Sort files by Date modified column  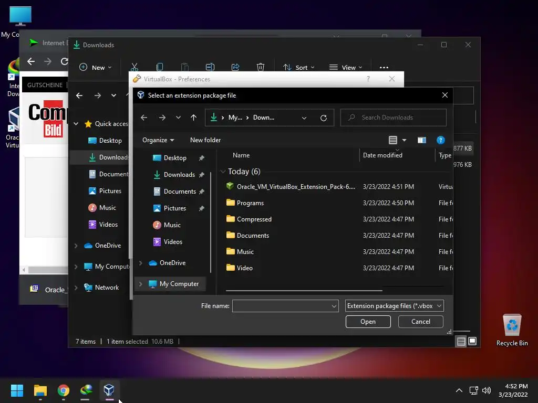pyautogui.click(x=382, y=155)
